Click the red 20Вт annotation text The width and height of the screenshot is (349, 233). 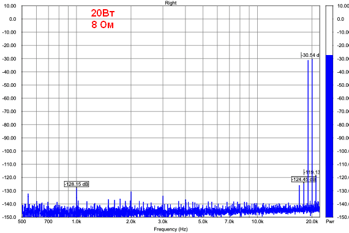pos(103,13)
